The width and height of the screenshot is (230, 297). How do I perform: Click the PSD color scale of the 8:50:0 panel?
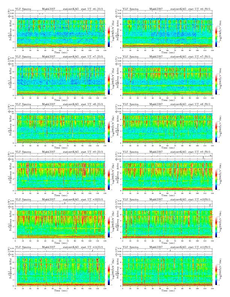coord(216,132)
